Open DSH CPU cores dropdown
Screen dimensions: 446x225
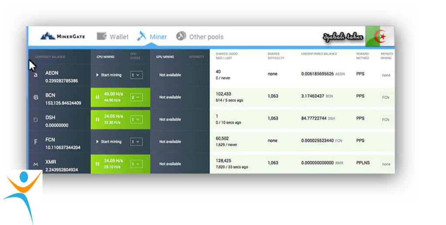(136, 119)
